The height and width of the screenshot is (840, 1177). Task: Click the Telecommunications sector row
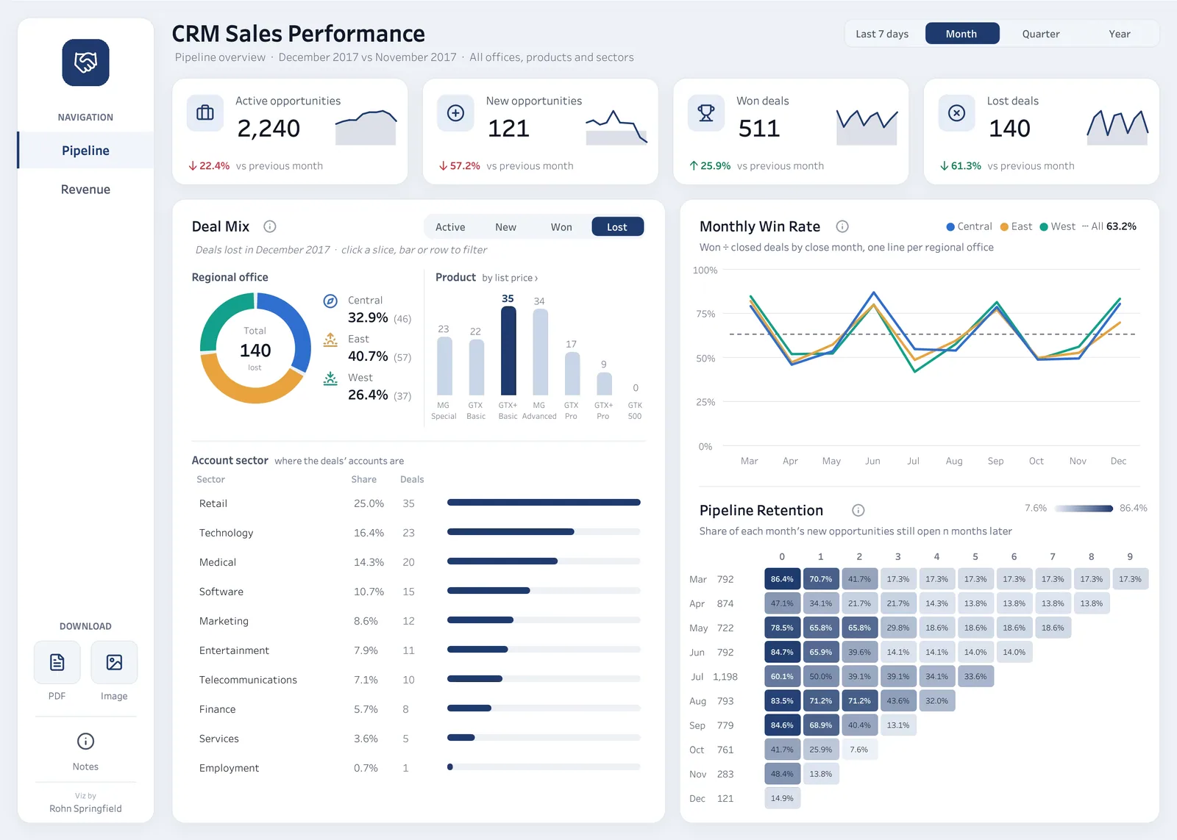(419, 680)
